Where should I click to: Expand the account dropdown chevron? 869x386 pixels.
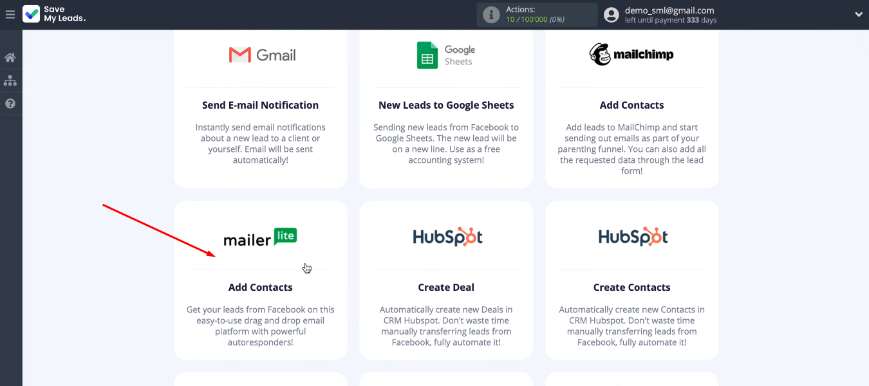click(x=858, y=15)
